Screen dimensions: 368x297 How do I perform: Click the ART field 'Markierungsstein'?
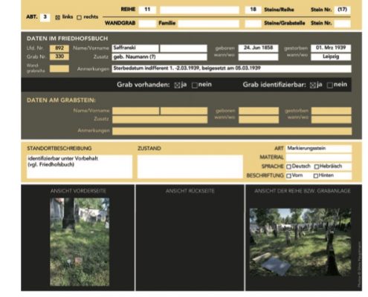point(319,148)
